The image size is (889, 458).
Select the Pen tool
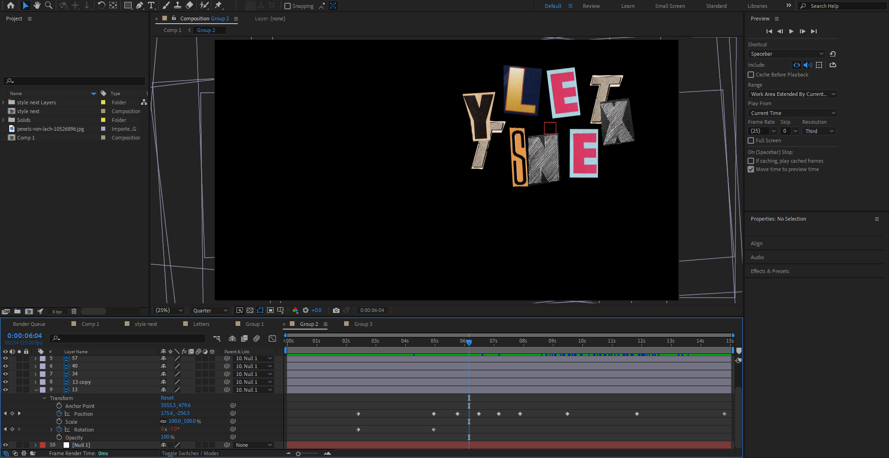140,6
